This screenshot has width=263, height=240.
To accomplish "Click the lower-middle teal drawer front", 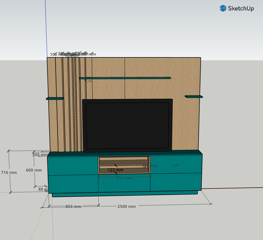I will click(x=124, y=185).
